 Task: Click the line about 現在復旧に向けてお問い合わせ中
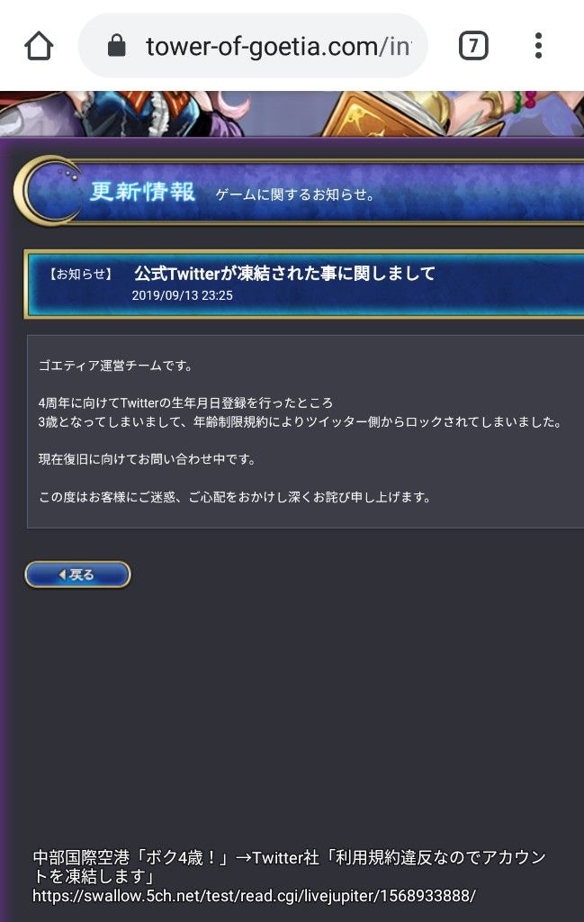tap(148, 459)
